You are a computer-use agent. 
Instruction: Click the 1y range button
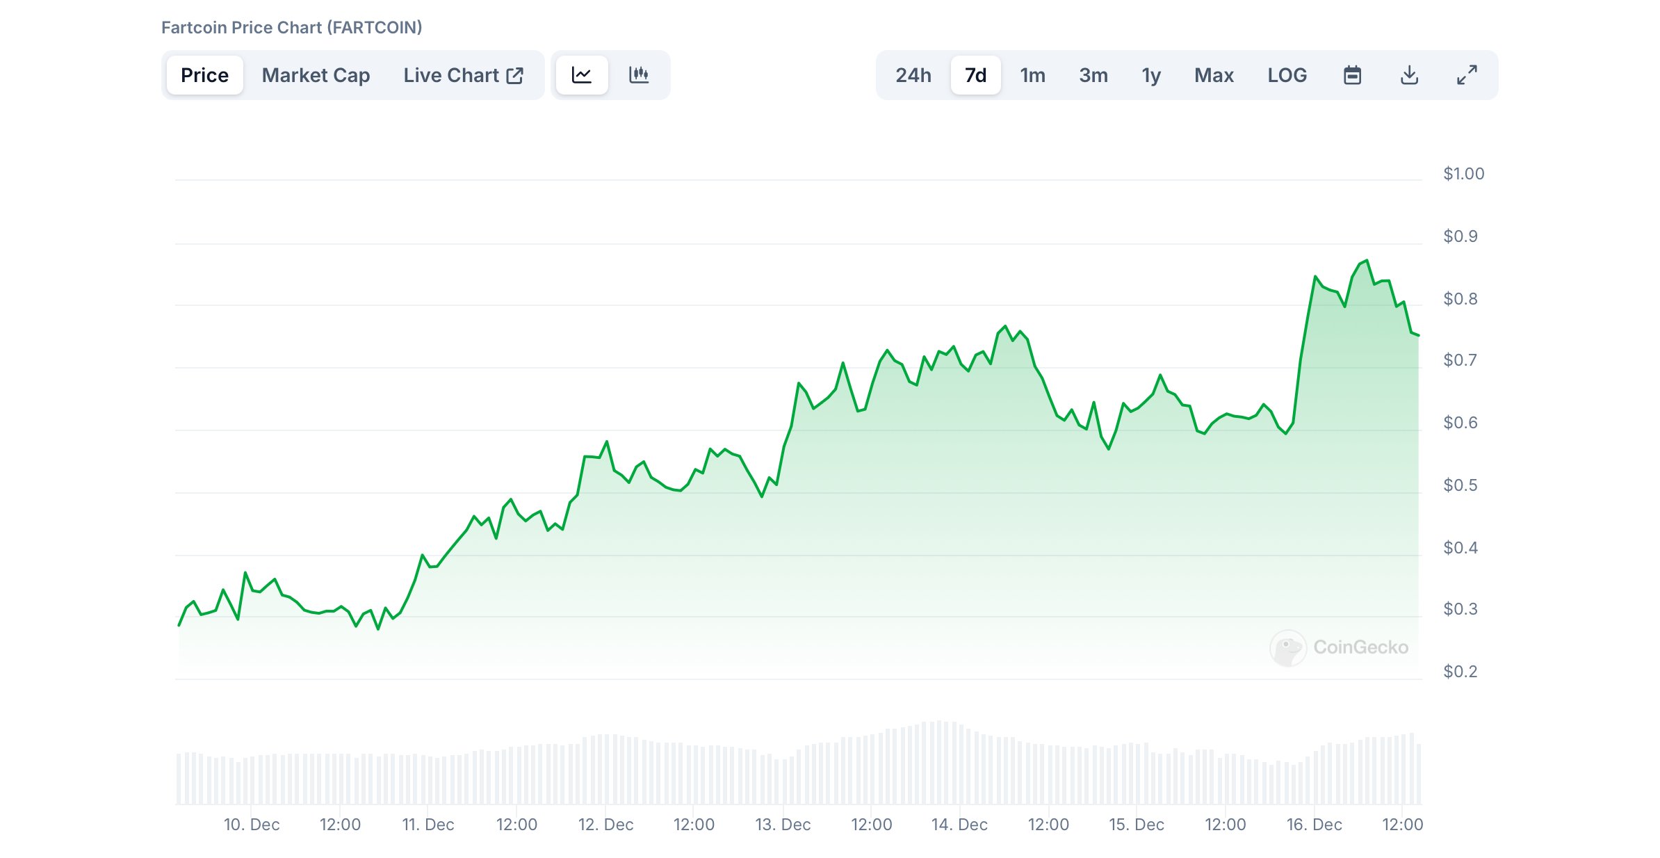[1150, 75]
